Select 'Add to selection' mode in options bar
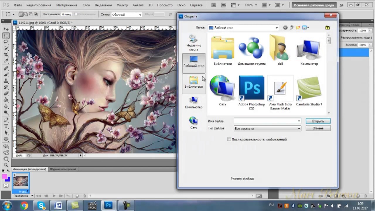The height and width of the screenshot is (211, 375). point(26,14)
